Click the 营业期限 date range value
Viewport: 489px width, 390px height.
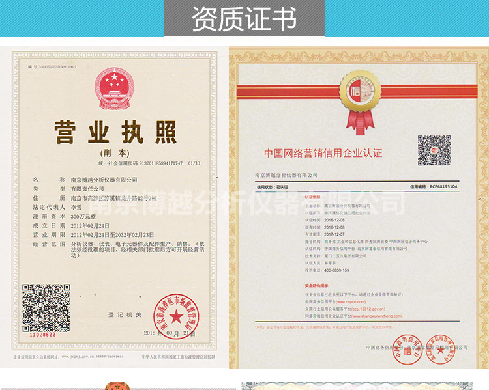[x=112, y=235]
